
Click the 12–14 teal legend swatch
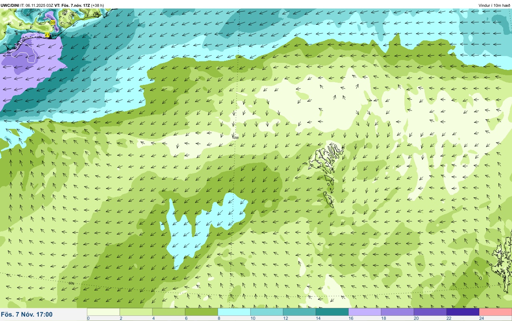(299, 312)
